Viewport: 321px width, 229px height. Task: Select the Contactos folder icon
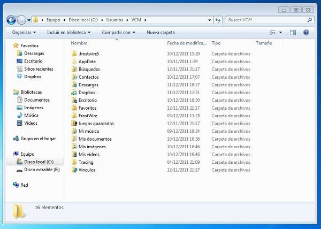click(x=74, y=77)
